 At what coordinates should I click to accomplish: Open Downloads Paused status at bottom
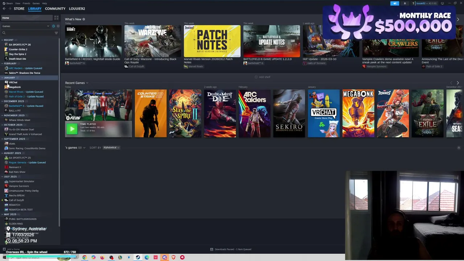231,249
